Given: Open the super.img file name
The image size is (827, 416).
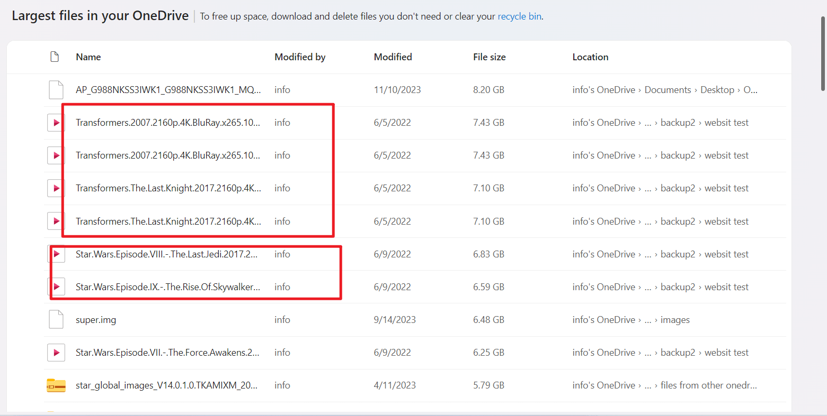Looking at the screenshot, I should point(96,320).
